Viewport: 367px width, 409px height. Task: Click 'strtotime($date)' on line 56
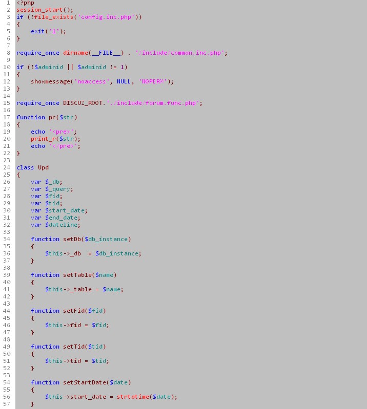click(145, 397)
